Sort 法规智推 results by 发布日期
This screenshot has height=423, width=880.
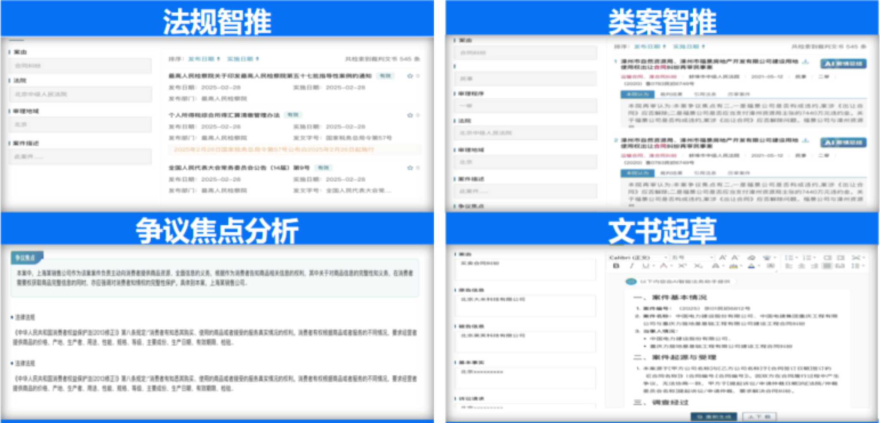(204, 59)
